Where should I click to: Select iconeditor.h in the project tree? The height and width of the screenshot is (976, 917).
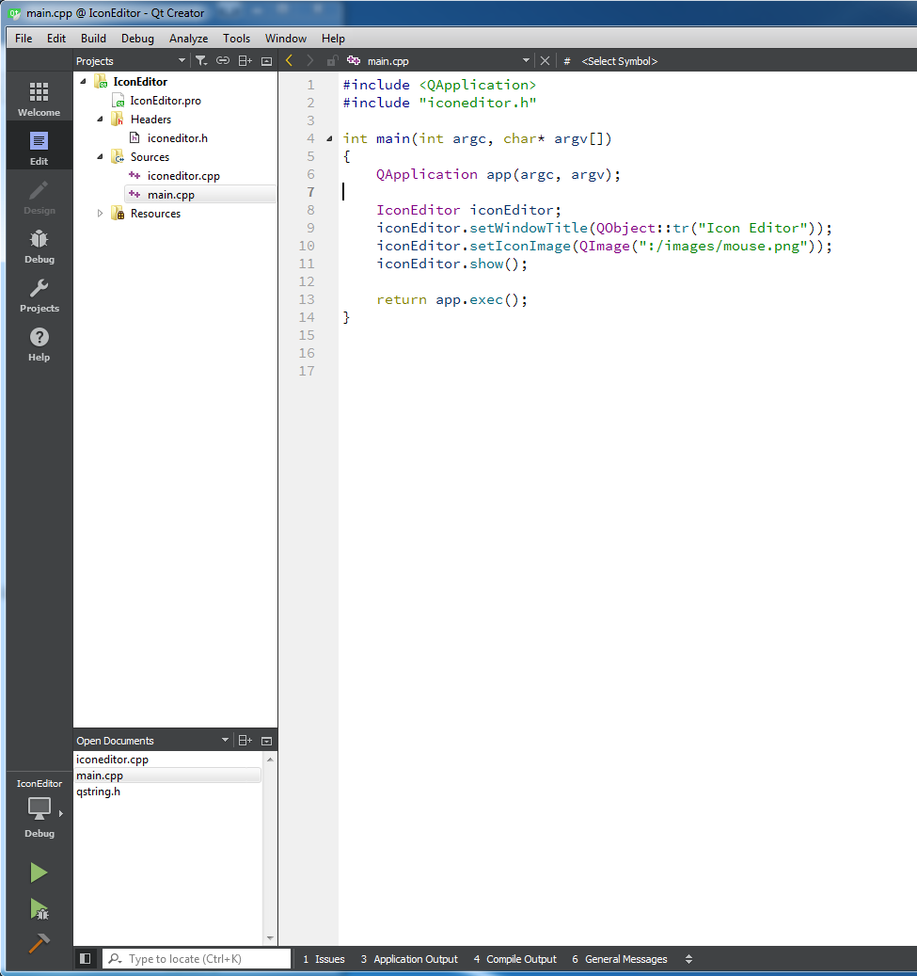pyautogui.click(x=178, y=138)
